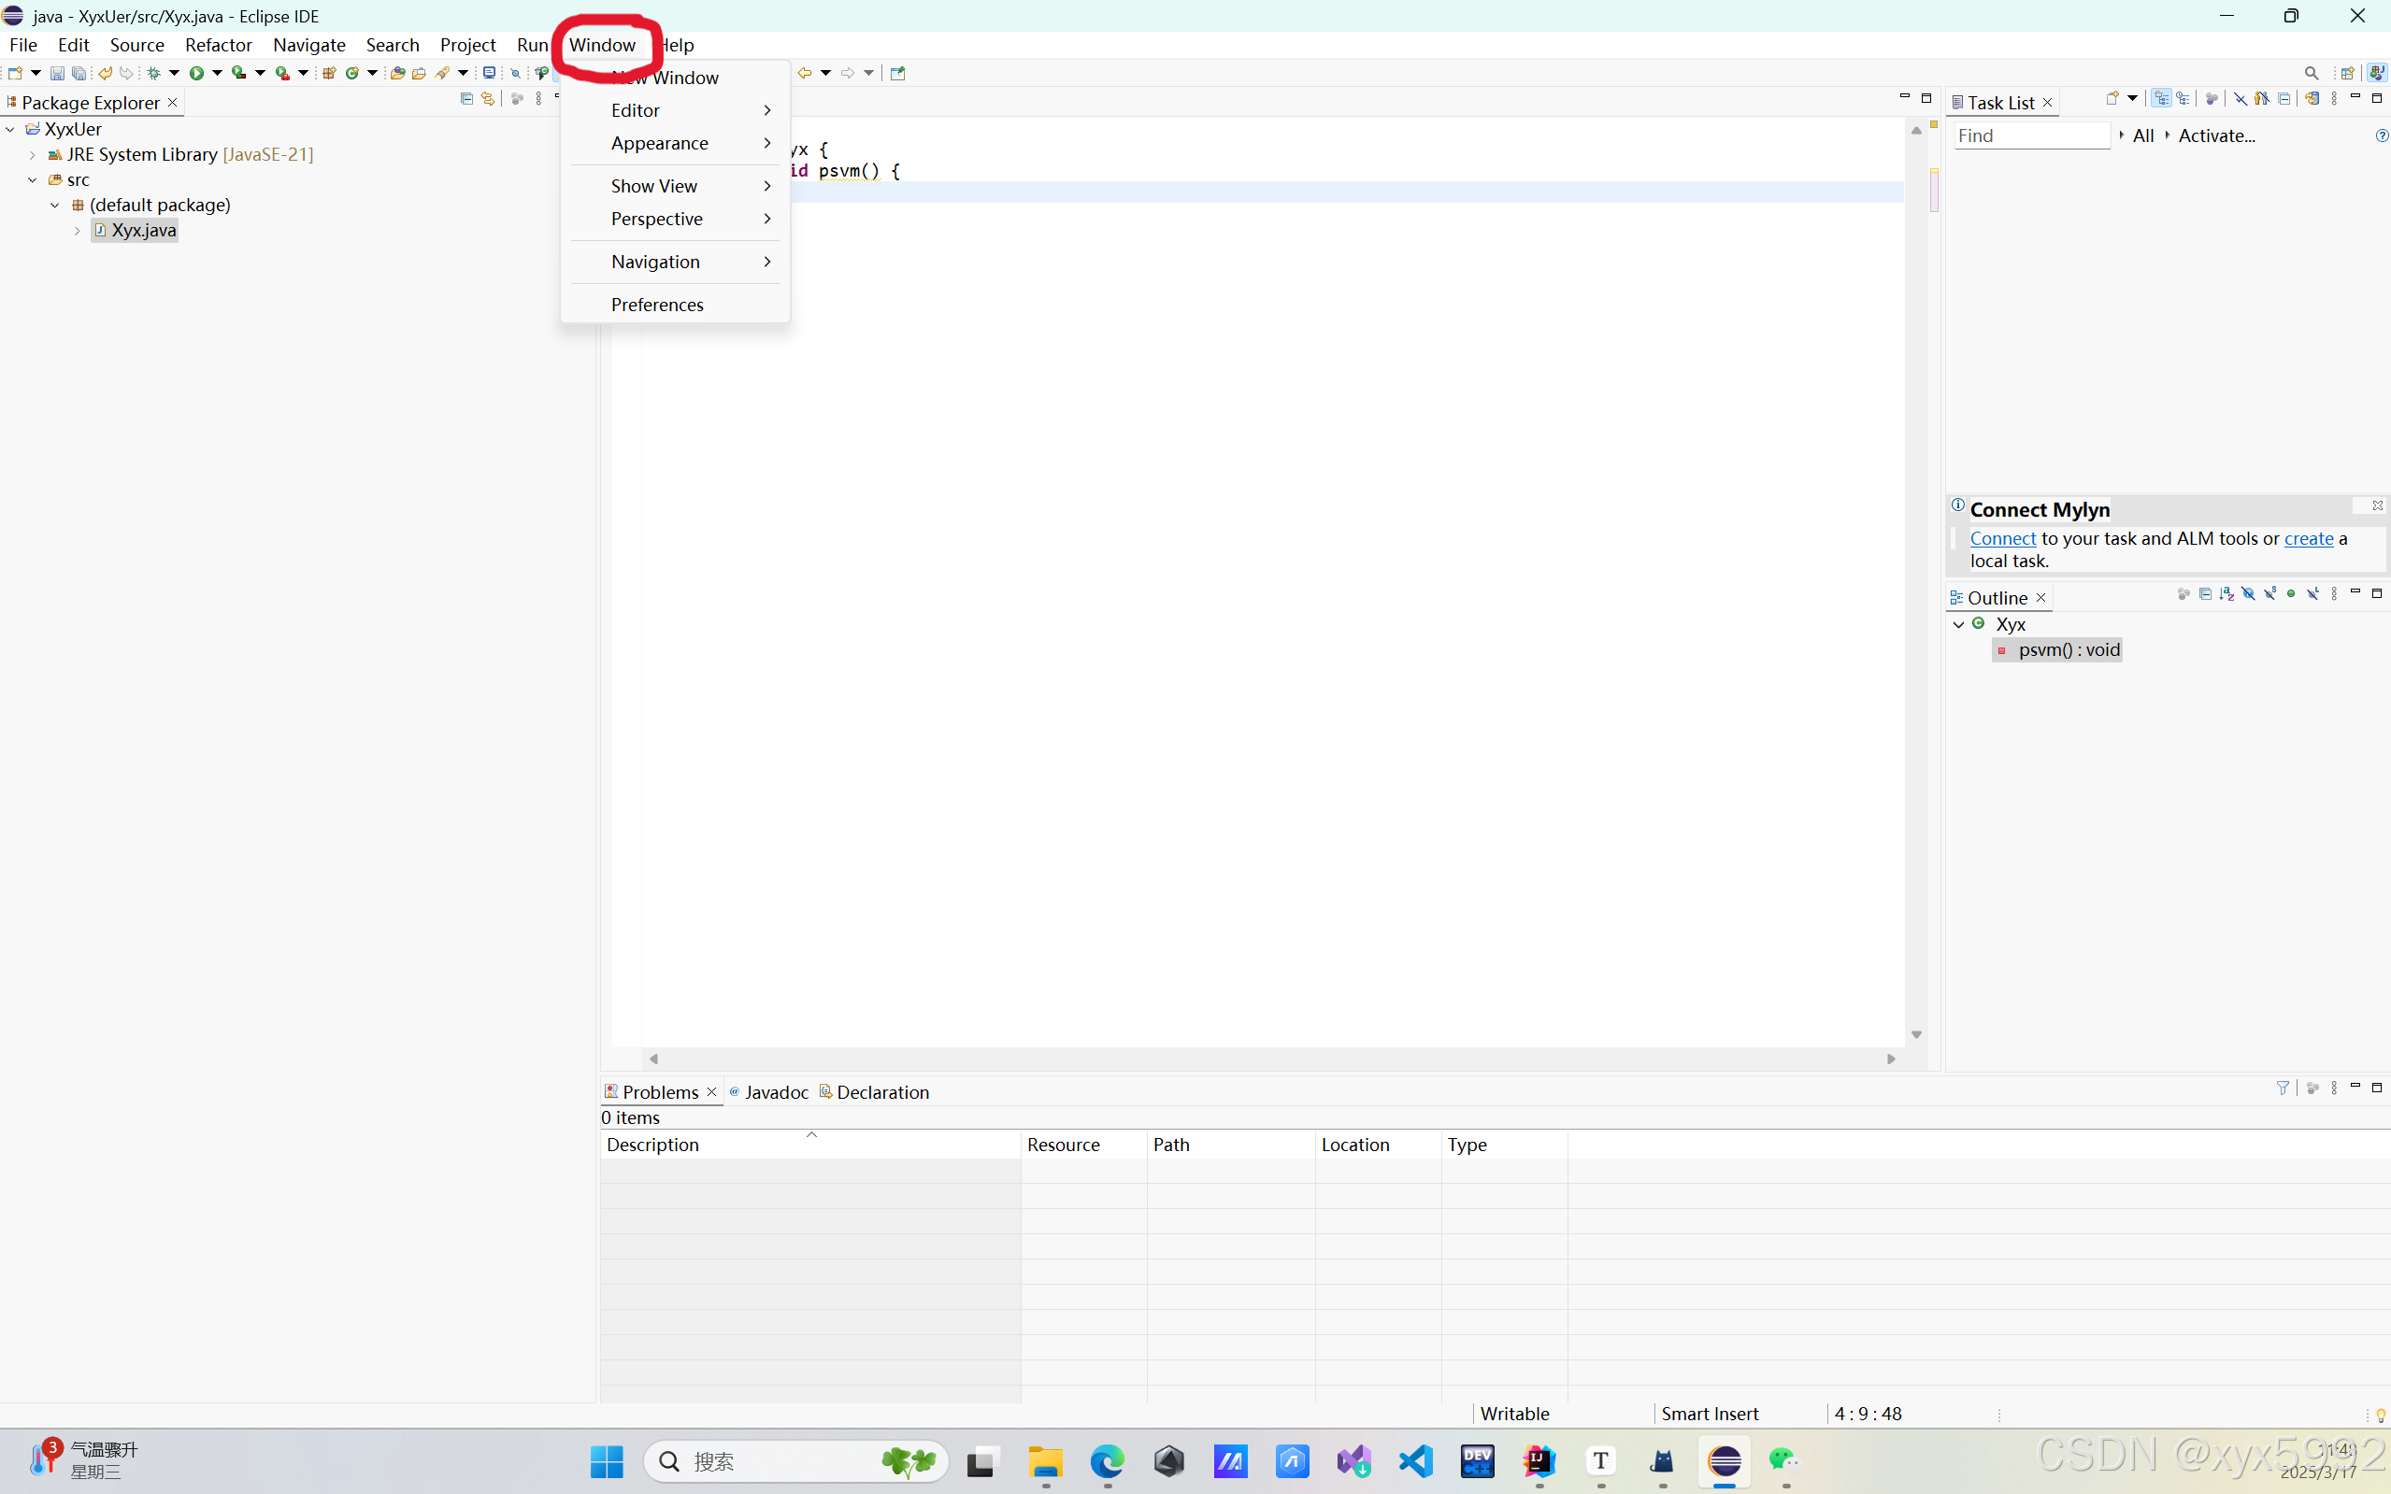
Task: Collapse the src folder tree node
Action: [x=33, y=179]
